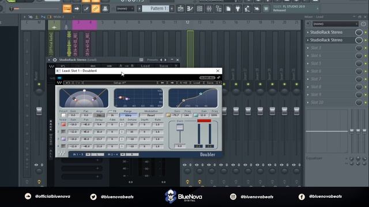This screenshot has width=369, height=207.
Task: Click voice 1 Delay value field
Action: (100, 124)
